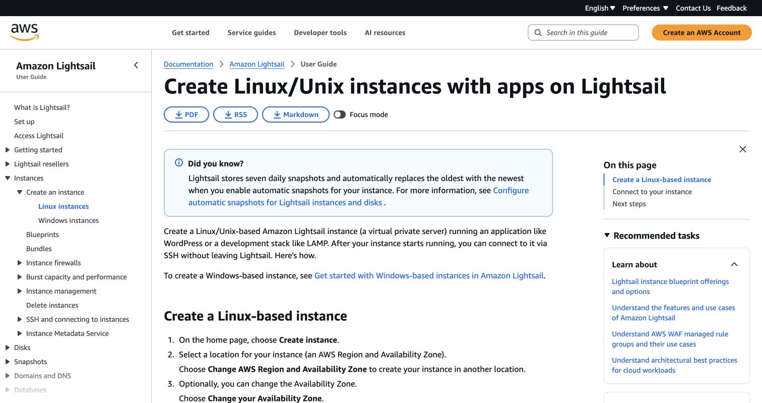Expand Burst capacity and performance
762x403 pixels.
pos(20,277)
